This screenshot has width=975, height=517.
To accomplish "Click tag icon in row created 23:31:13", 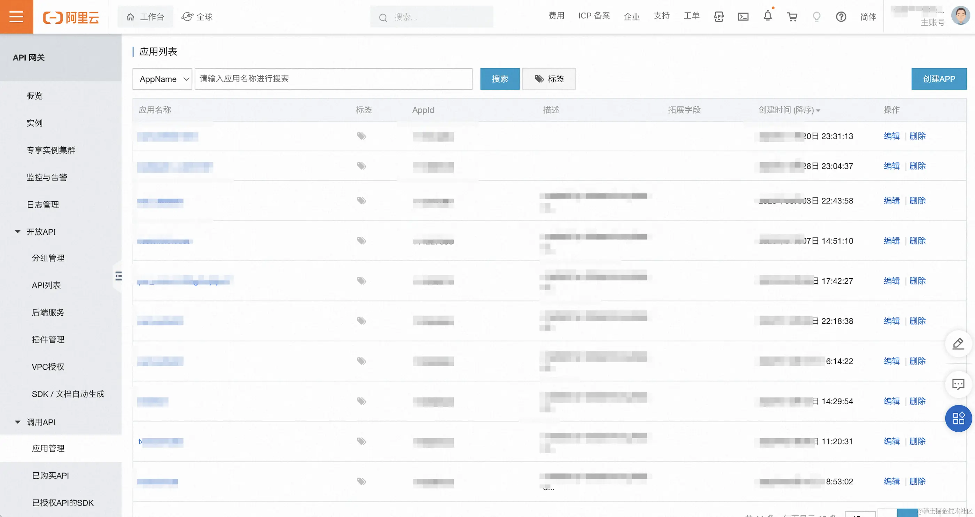I will click(x=361, y=136).
